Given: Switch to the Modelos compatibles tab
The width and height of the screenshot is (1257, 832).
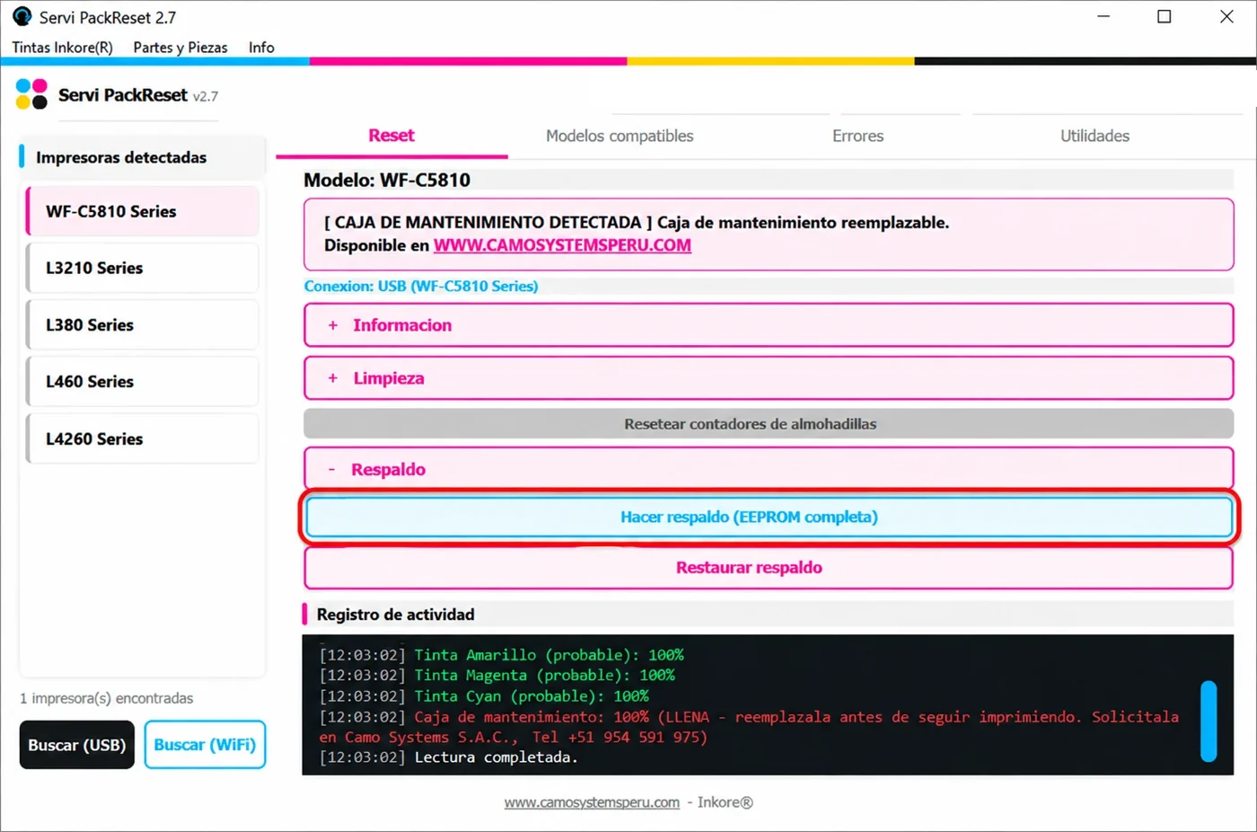Looking at the screenshot, I should [620, 136].
